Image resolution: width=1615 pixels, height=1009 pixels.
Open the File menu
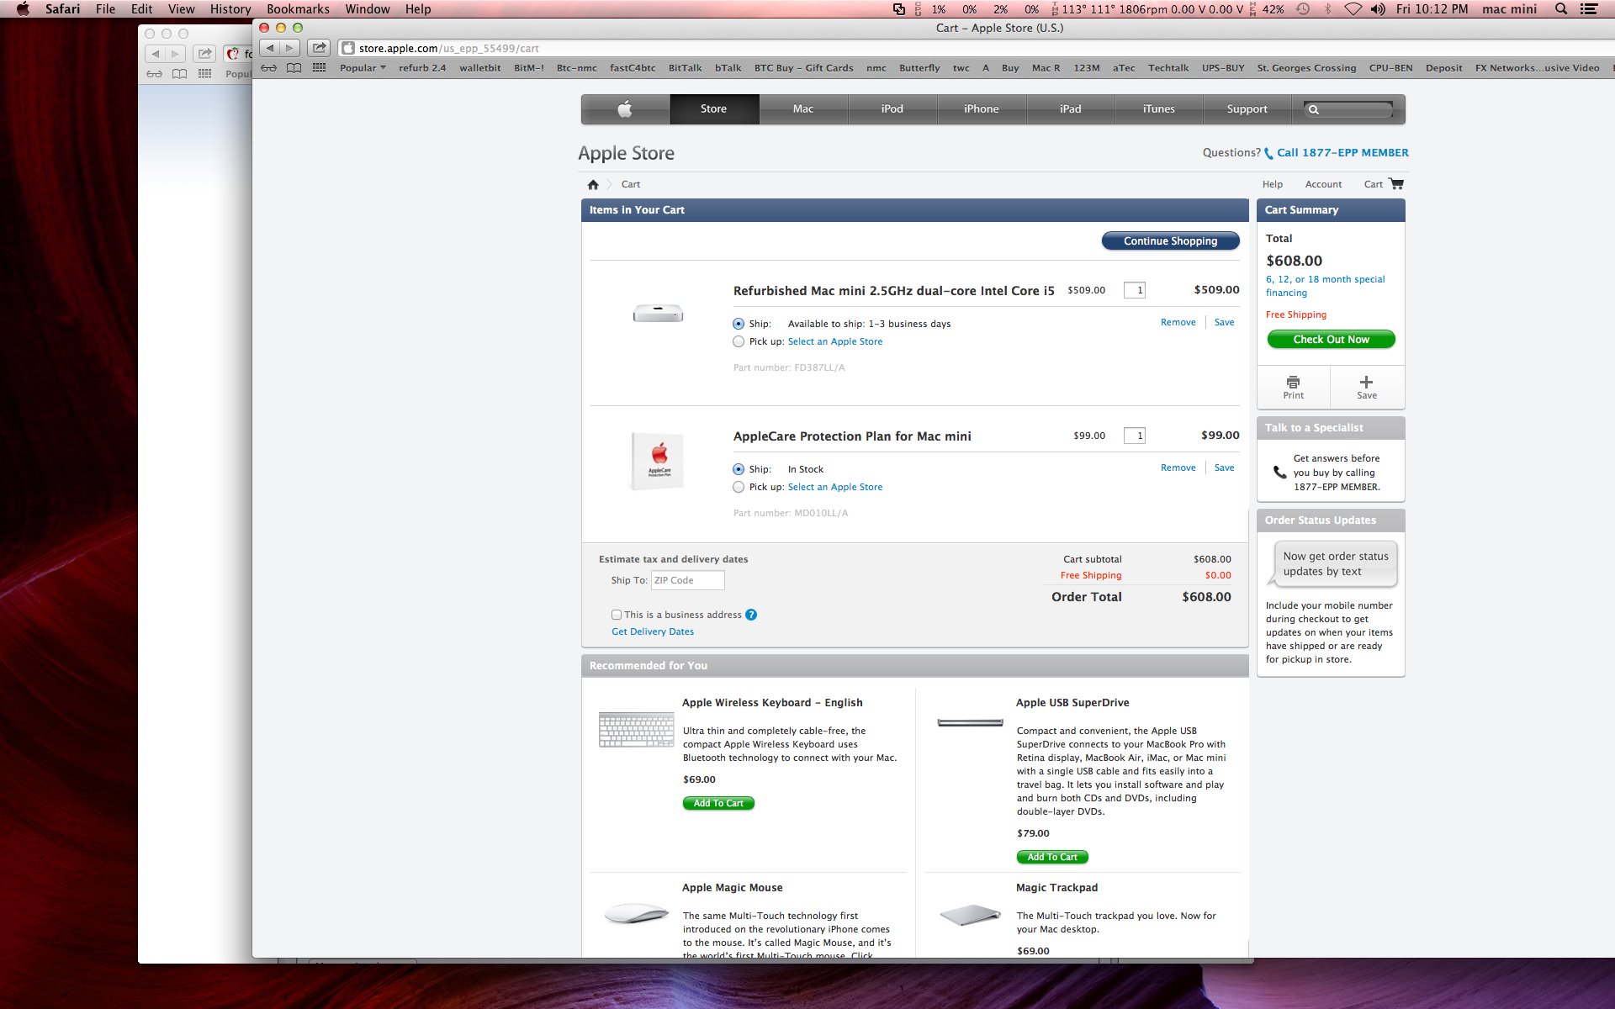coord(105,9)
